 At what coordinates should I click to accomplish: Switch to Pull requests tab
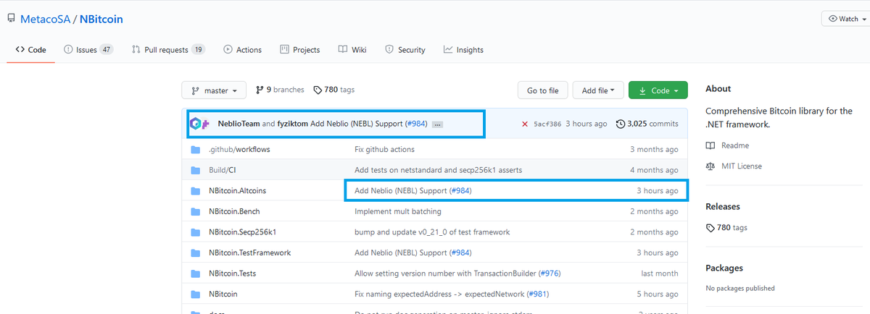click(x=168, y=50)
